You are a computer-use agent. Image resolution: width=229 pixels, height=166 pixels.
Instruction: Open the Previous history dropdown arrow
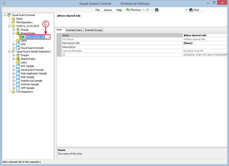click(x=144, y=10)
